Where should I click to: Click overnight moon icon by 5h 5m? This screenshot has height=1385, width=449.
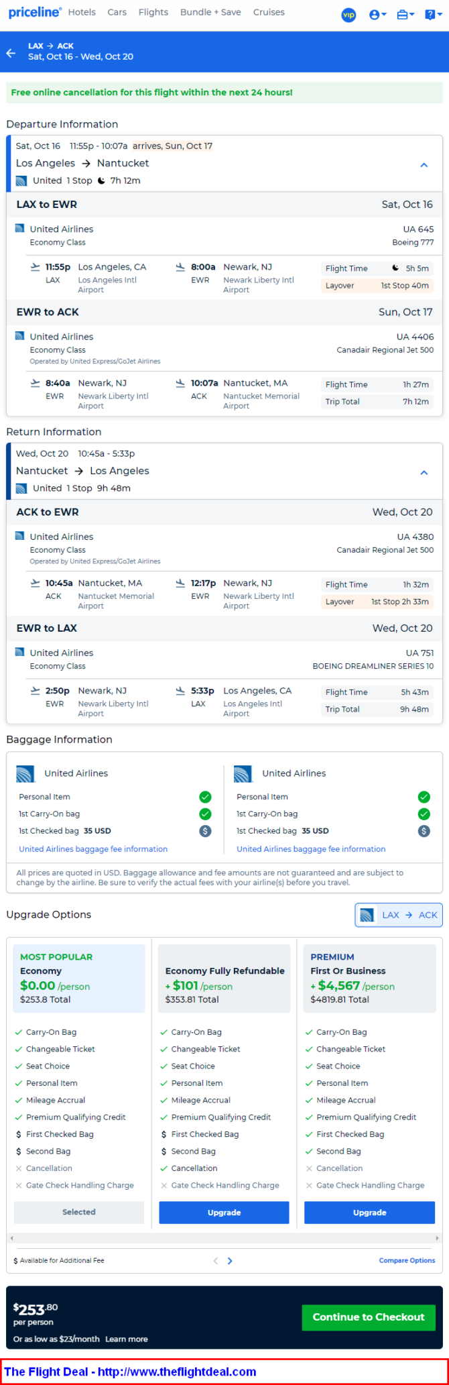point(395,268)
